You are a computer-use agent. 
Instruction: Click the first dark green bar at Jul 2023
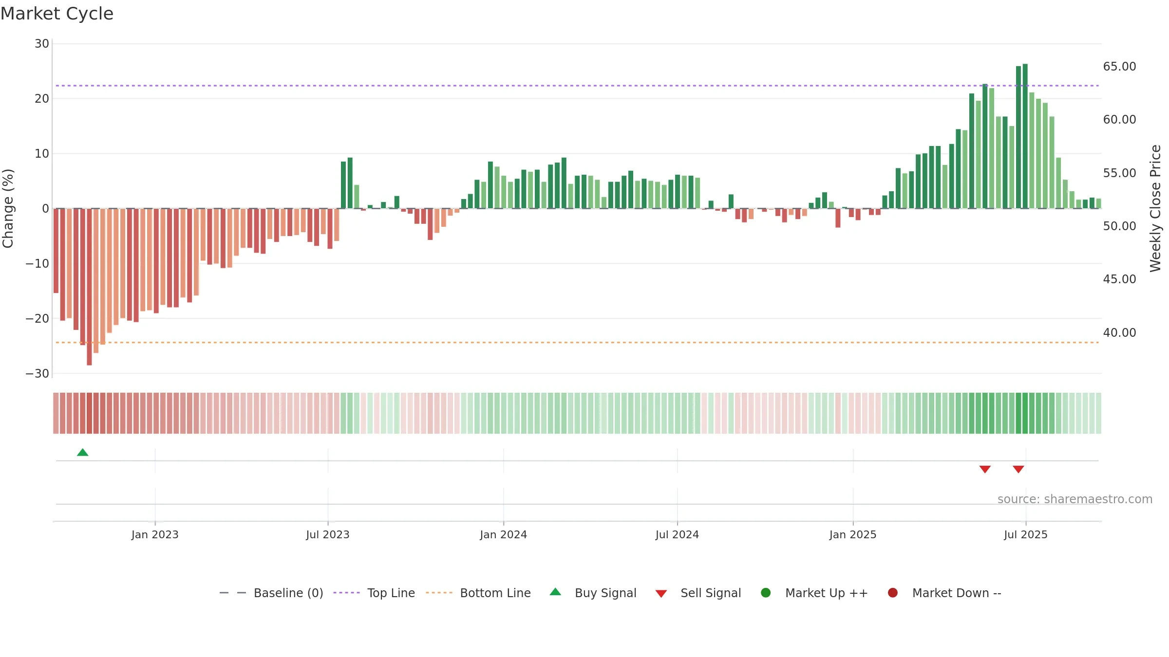[x=343, y=185]
